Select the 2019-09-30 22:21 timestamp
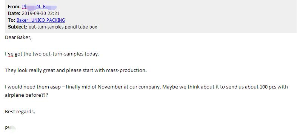Image resolution: width=297 pixels, height=135 pixels. click(x=41, y=13)
